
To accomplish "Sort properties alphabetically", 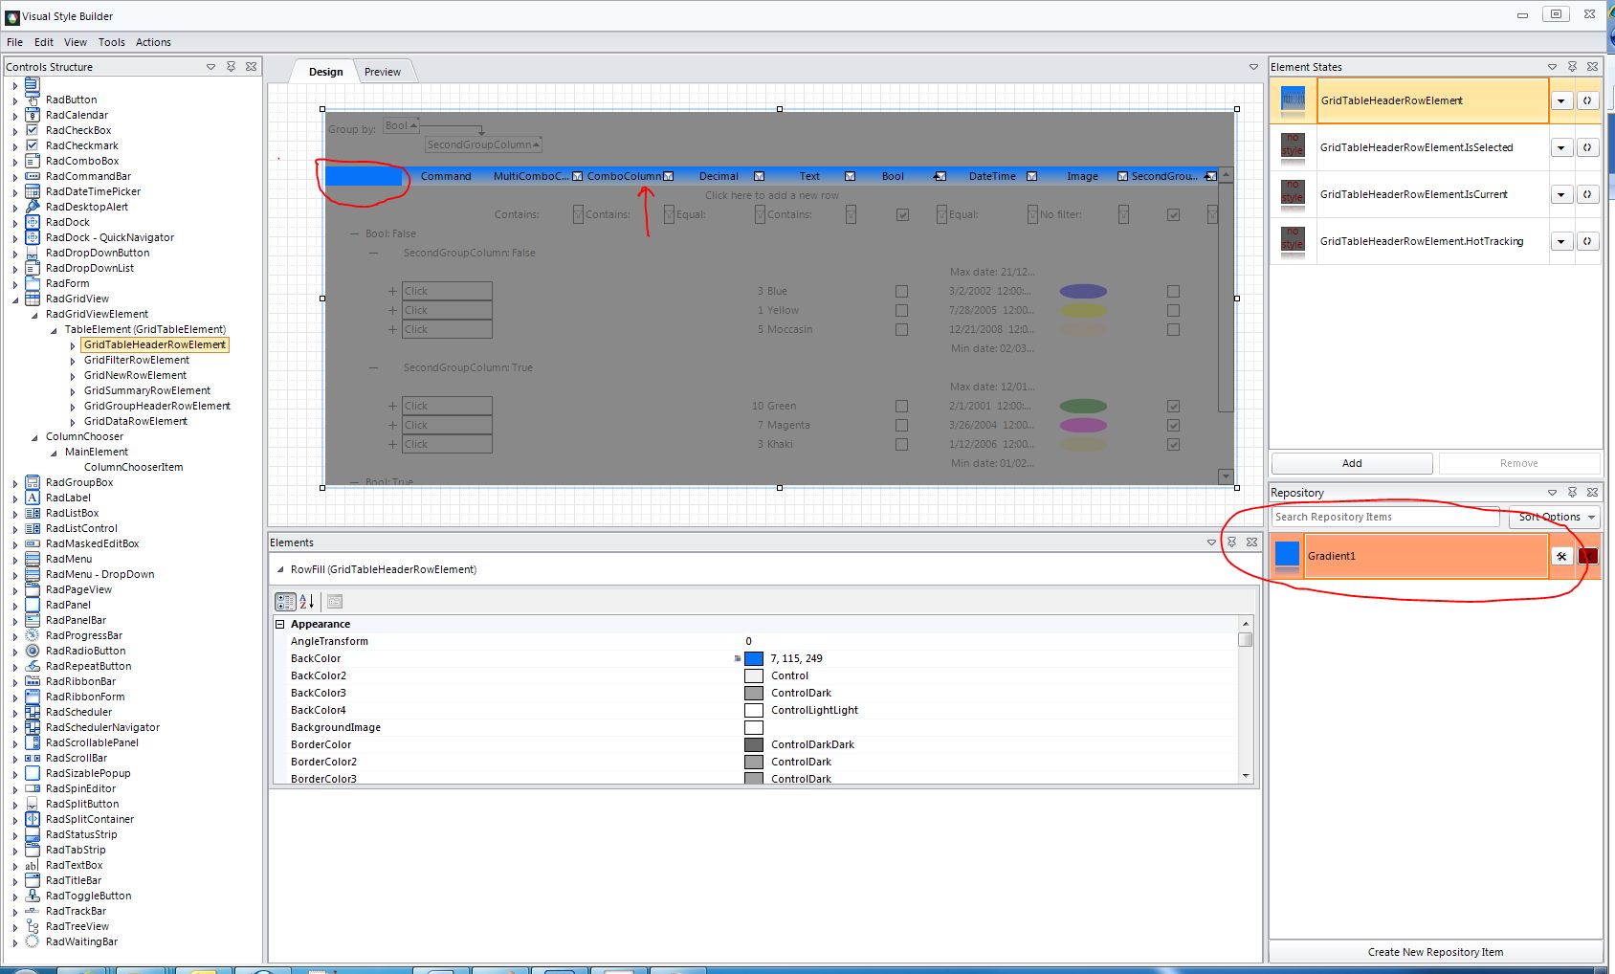I will pyautogui.click(x=307, y=602).
